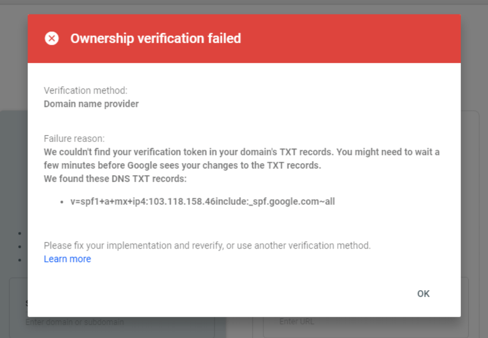This screenshot has height=338, width=488.
Task: Click the bullet before the SPF record
Action: coord(62,202)
